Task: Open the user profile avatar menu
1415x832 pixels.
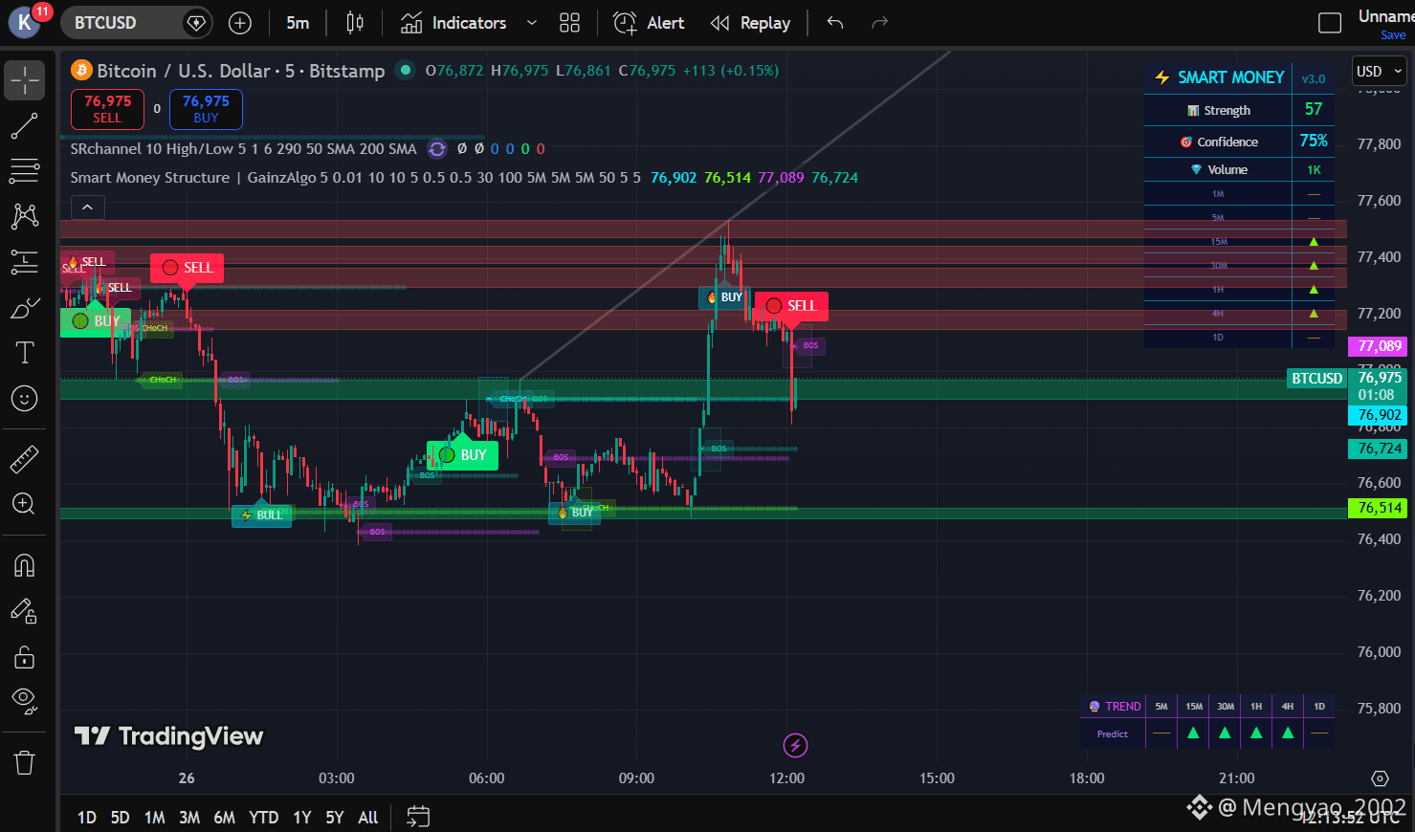Action: point(24,23)
